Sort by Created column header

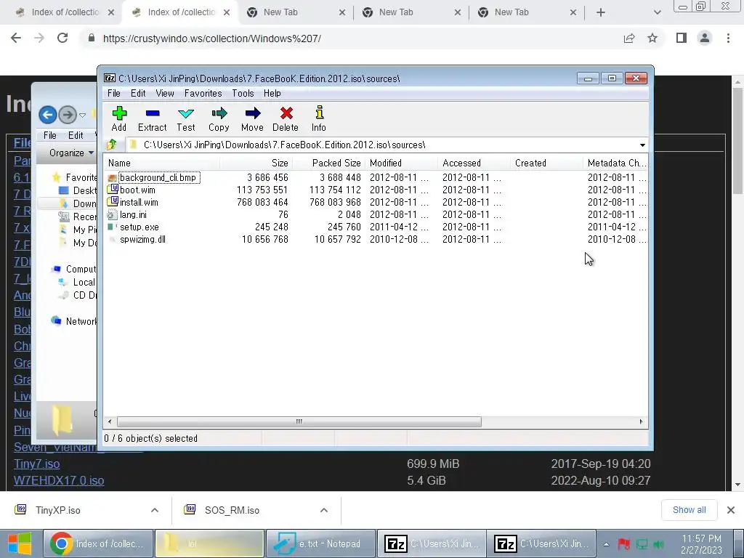(x=546, y=163)
